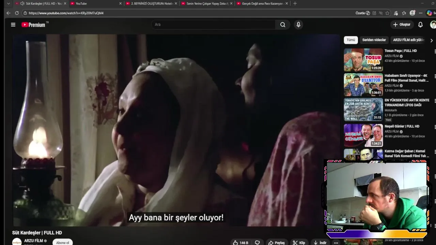This screenshot has height=245, width=436.
Task: Go back with the browser back arrow
Action: pos(9,13)
